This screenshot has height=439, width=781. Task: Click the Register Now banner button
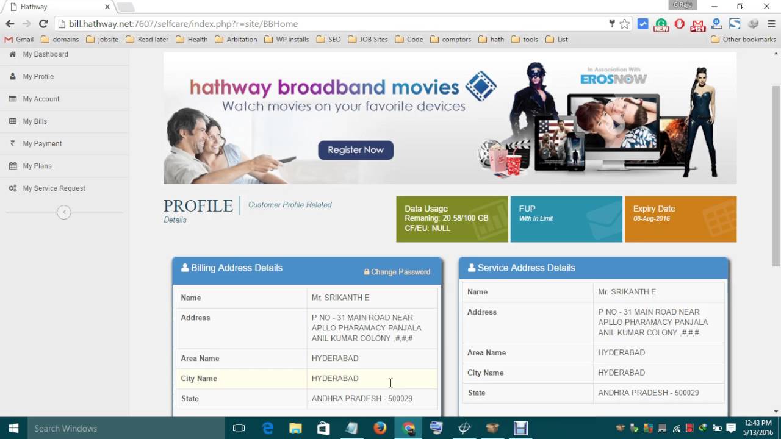[356, 150]
